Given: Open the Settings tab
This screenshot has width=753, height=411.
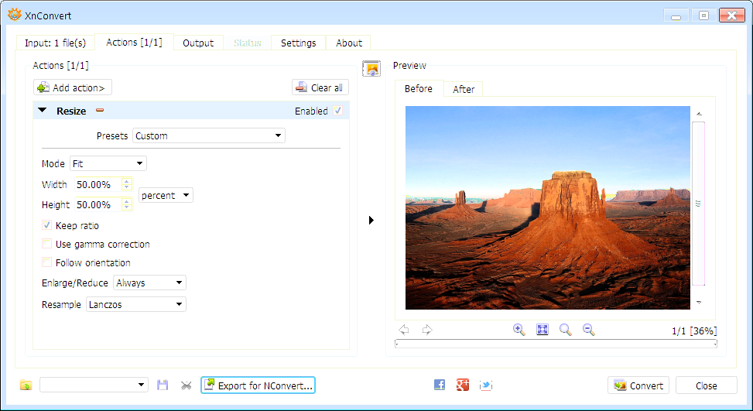Looking at the screenshot, I should click(298, 43).
